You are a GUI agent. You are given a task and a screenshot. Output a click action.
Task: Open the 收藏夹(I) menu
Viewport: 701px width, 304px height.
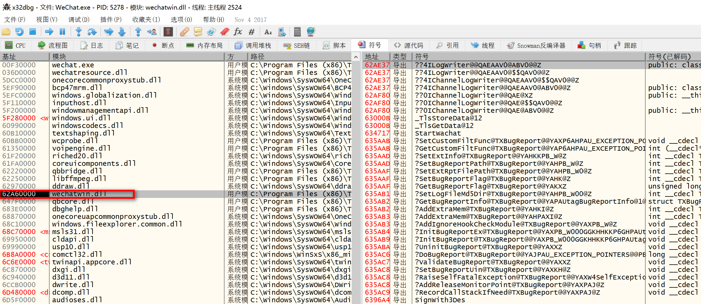point(146,20)
